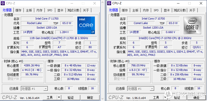Minimize the left CPU-Z window
Screen dimensions: 207x101
(x=72, y=3)
